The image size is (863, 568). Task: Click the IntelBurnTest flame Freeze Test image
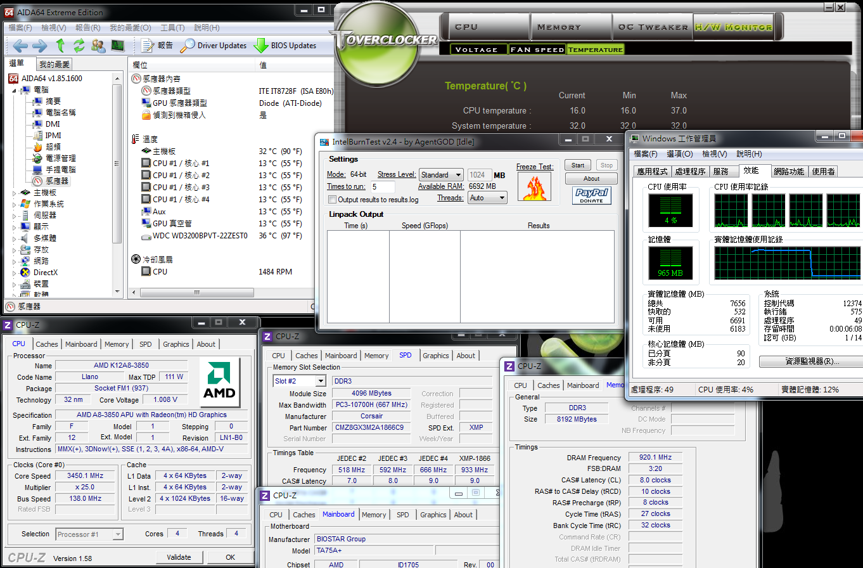tap(534, 186)
